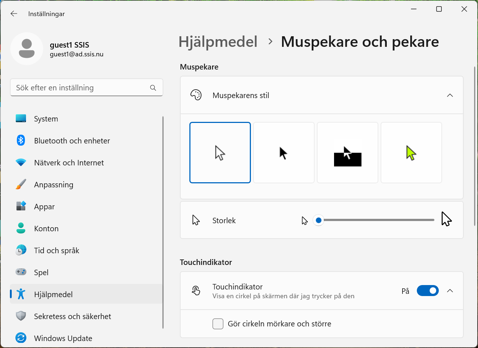Click the palette icon beside Muspekarens stil
This screenshot has width=478, height=348.
pos(196,96)
